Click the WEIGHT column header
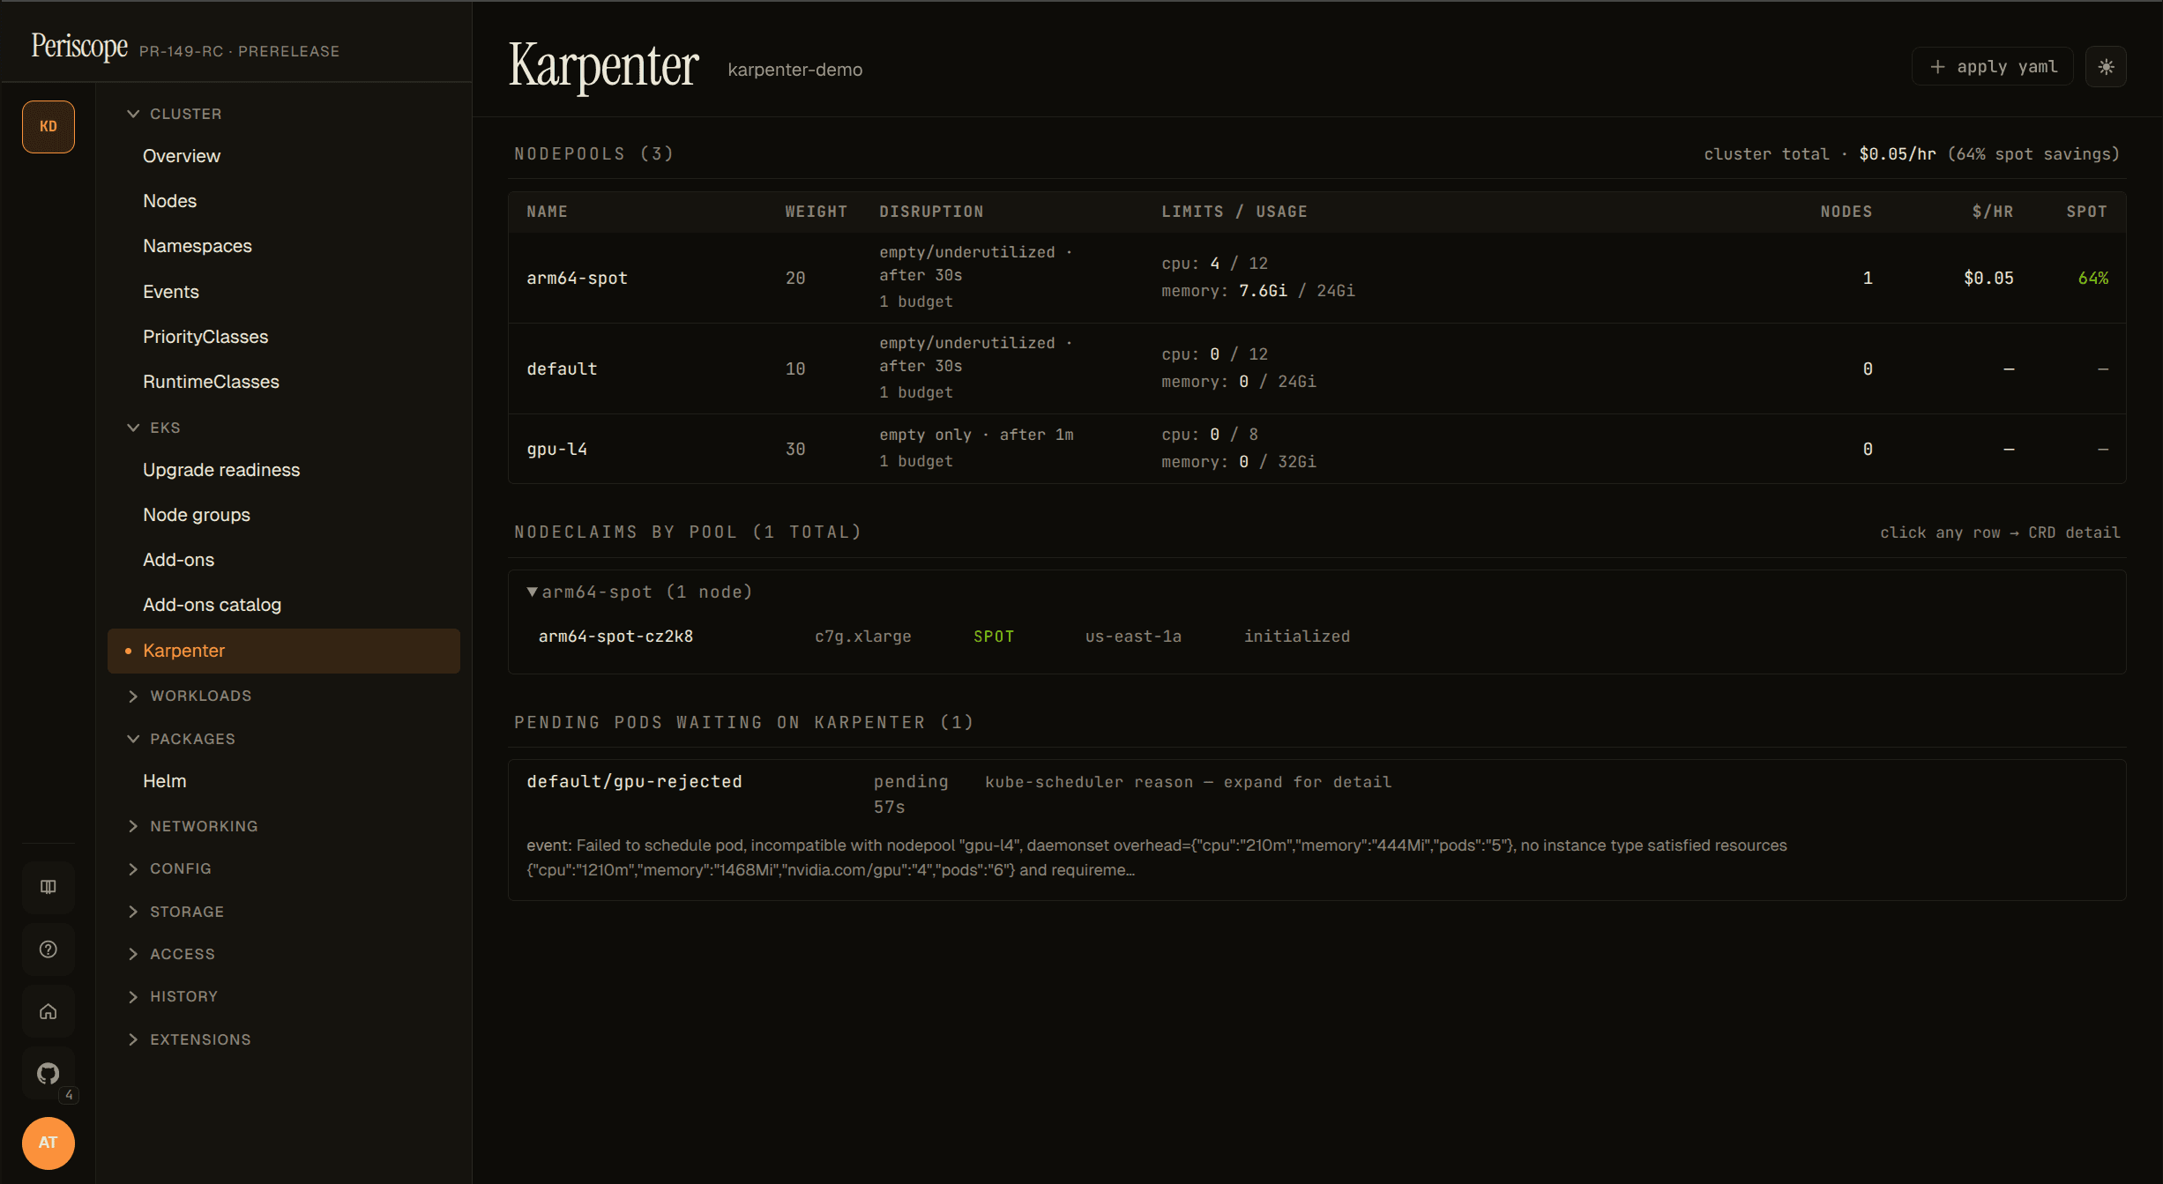Viewport: 2163px width, 1184px height. 816,212
